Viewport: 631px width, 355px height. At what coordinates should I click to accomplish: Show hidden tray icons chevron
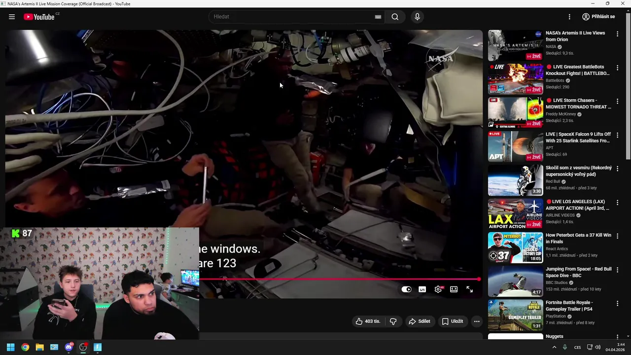coord(554,347)
